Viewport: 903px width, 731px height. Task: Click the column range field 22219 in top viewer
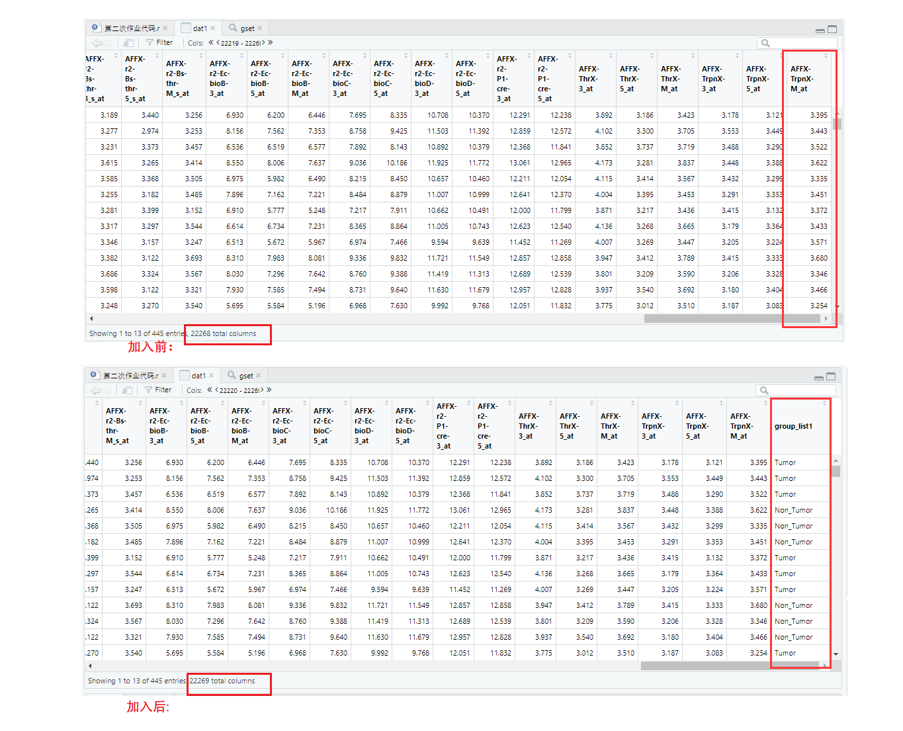(241, 43)
